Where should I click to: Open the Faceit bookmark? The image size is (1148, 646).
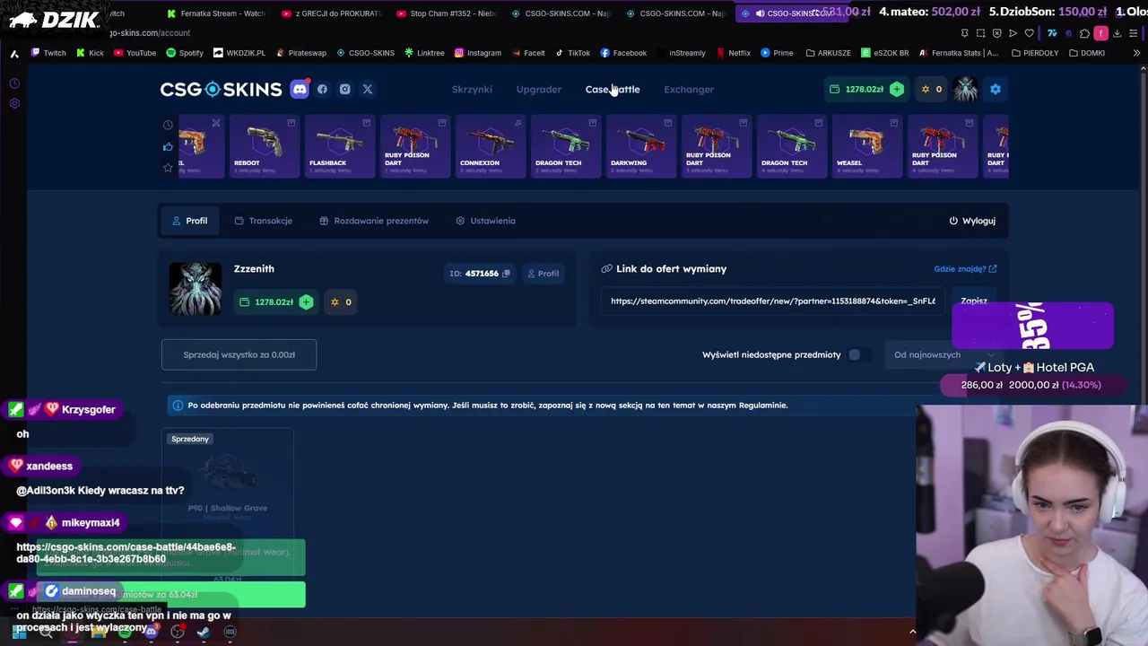(x=528, y=53)
